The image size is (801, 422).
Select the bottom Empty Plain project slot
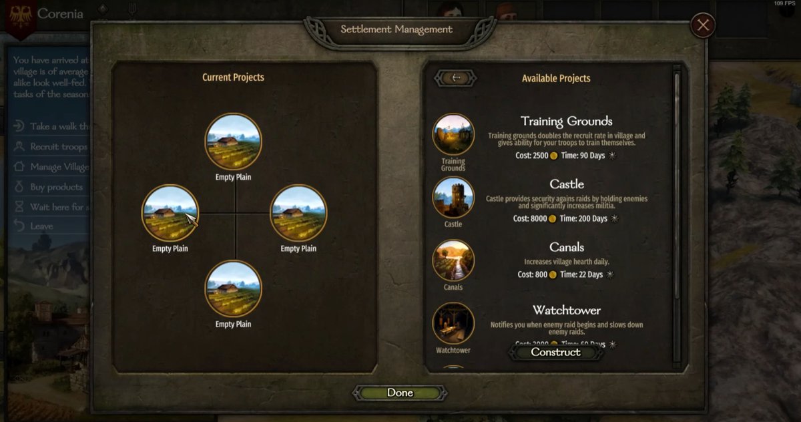[x=234, y=288]
